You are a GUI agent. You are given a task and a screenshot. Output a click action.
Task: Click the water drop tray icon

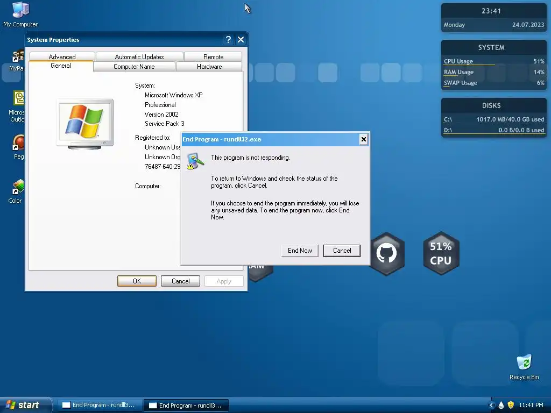pos(501,405)
